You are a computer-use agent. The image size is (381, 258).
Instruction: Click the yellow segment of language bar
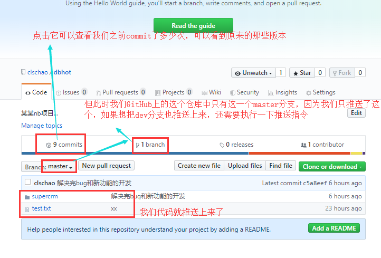[356, 154]
